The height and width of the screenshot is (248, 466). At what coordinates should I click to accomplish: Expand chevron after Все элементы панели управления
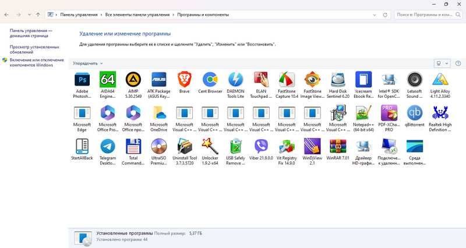tap(174, 15)
